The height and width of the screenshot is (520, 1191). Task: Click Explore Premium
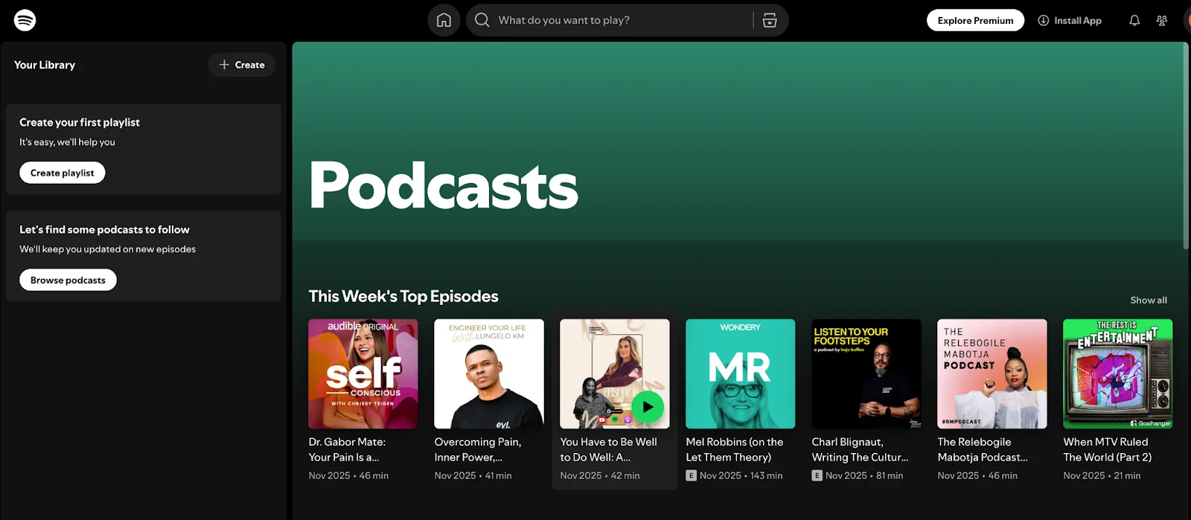tap(975, 21)
